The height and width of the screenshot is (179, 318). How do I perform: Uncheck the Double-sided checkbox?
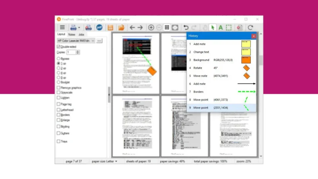pos(59,47)
